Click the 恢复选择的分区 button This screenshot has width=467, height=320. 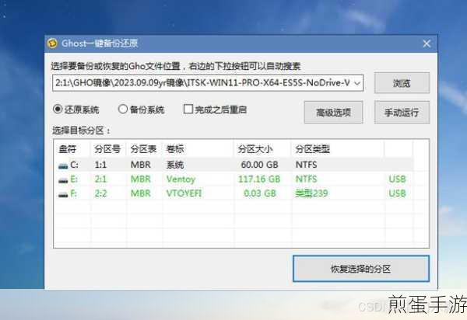[361, 269]
